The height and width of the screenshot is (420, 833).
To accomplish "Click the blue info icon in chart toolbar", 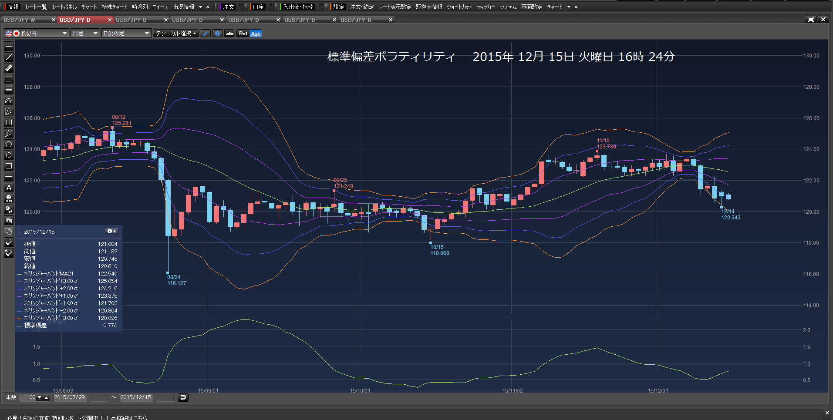I will (x=217, y=34).
